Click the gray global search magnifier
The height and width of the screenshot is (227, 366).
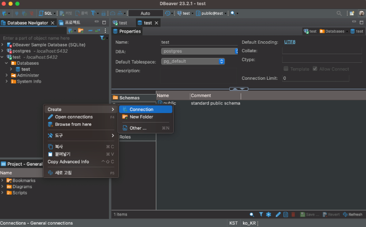tap(339, 13)
